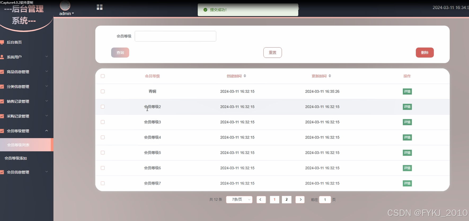Click the success checkmark icon in notification
The width and height of the screenshot is (469, 221).
205,10
